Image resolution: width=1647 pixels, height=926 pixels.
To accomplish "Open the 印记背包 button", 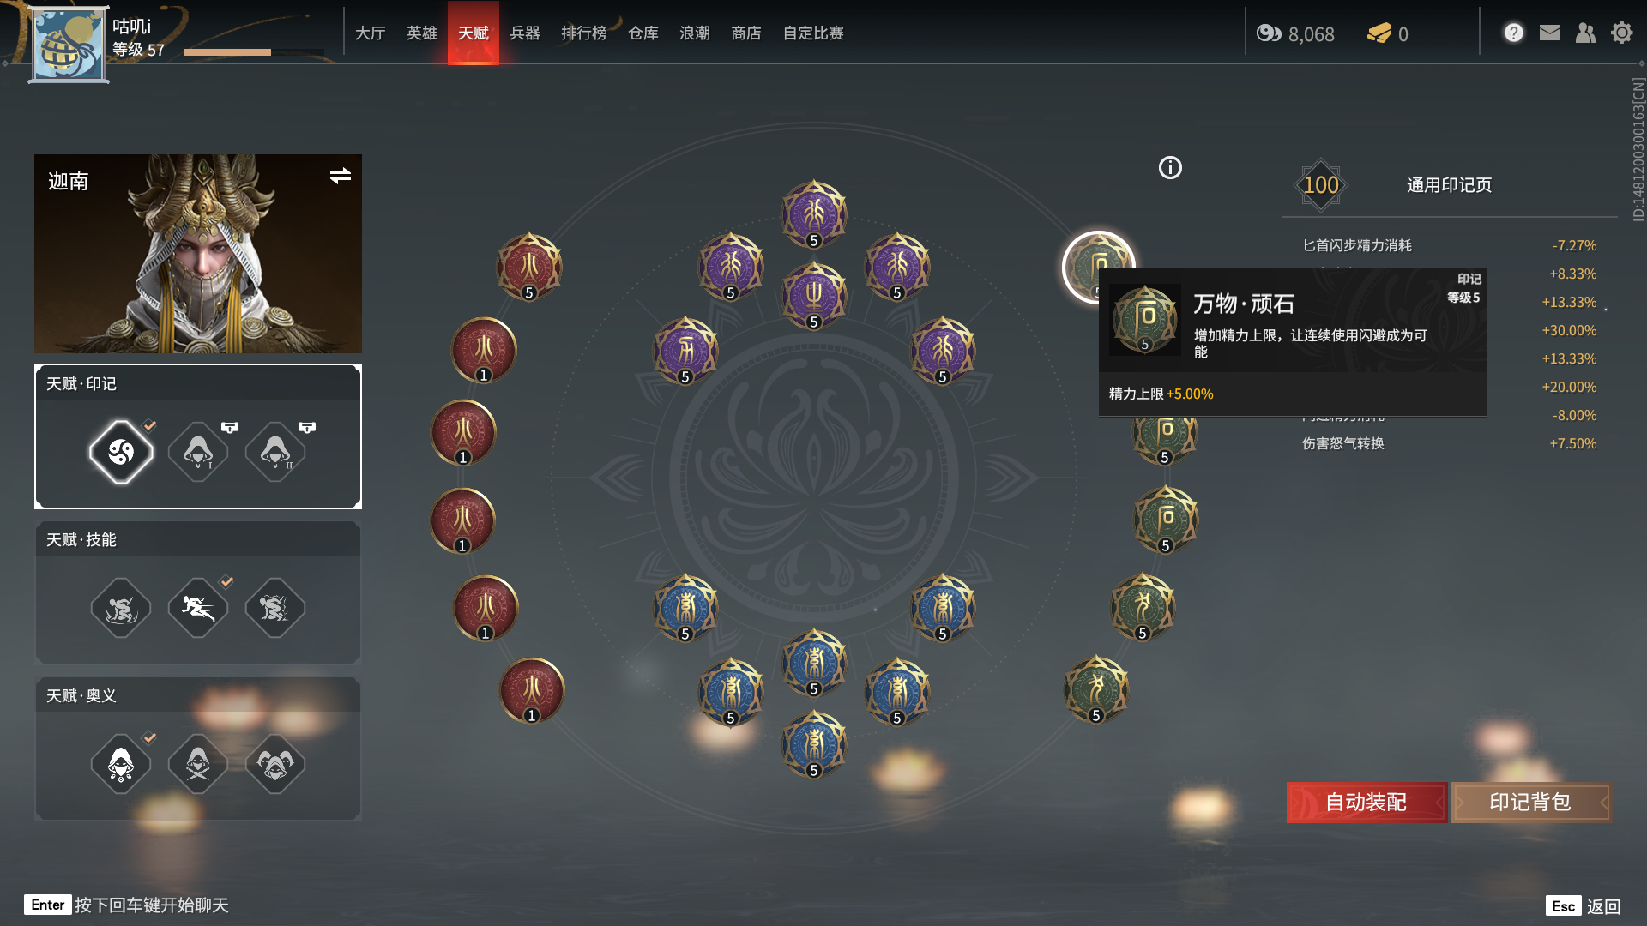I will coord(1530,803).
